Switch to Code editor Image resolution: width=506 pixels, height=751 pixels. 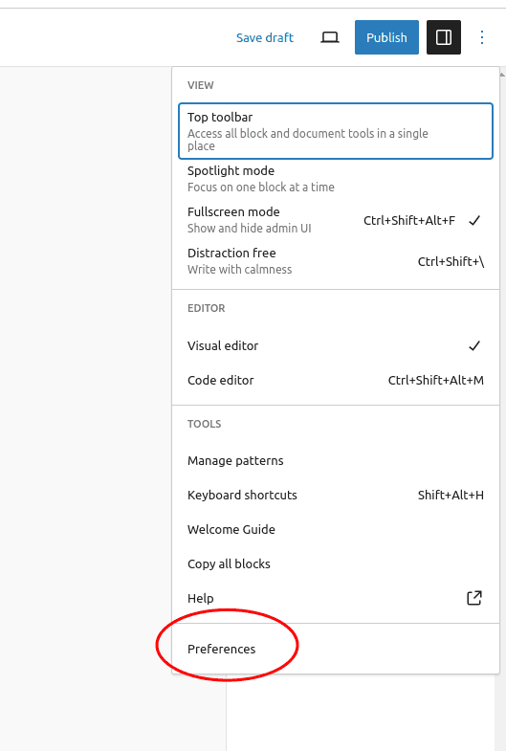(x=336, y=381)
